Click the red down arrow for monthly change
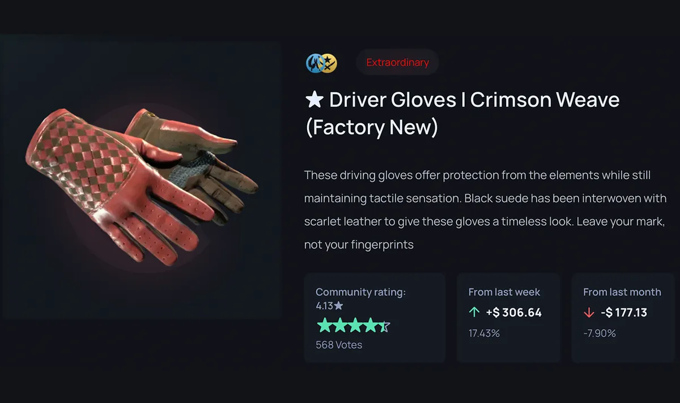680x403 pixels. tap(589, 312)
